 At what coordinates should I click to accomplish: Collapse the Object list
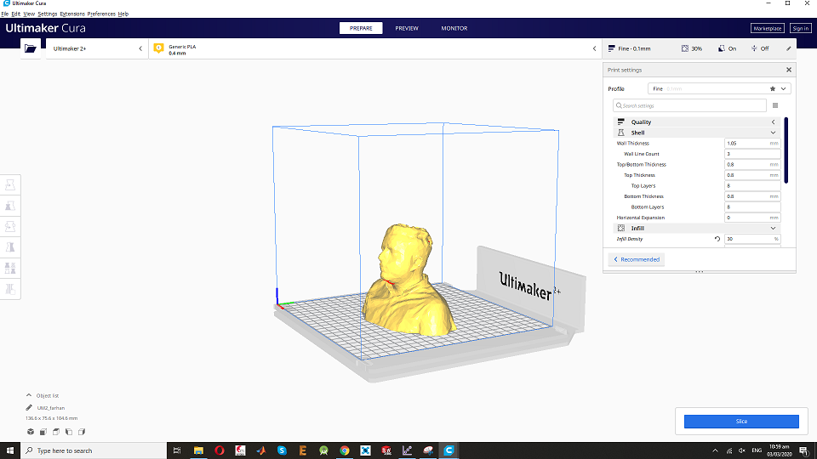pos(29,395)
